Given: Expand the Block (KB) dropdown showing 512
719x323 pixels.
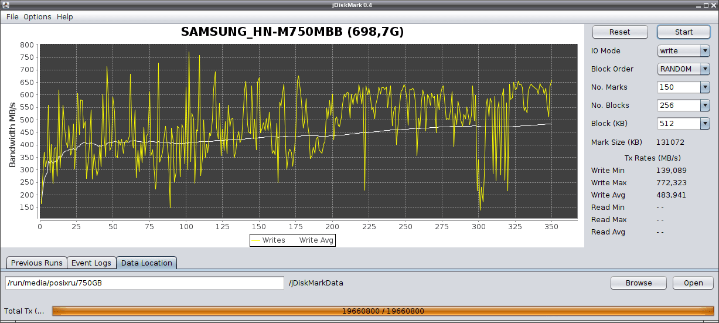Looking at the screenshot, I should point(684,124).
